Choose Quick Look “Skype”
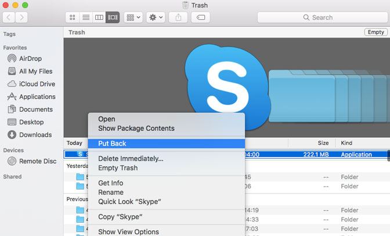 167,202
